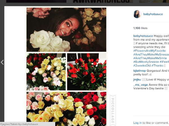Click the bottom wide roses collage photo
This screenshot has height=126, width=169.
66,109
